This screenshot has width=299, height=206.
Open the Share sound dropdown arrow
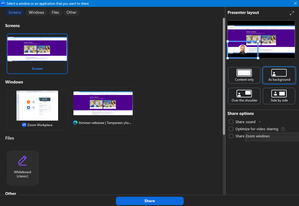[x=260, y=122]
